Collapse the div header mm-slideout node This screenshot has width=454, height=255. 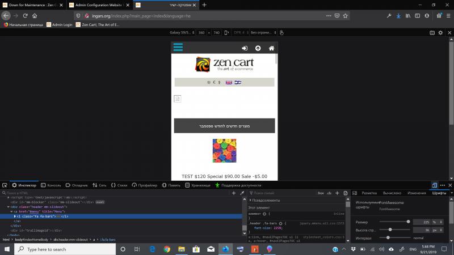click(x=8, y=207)
